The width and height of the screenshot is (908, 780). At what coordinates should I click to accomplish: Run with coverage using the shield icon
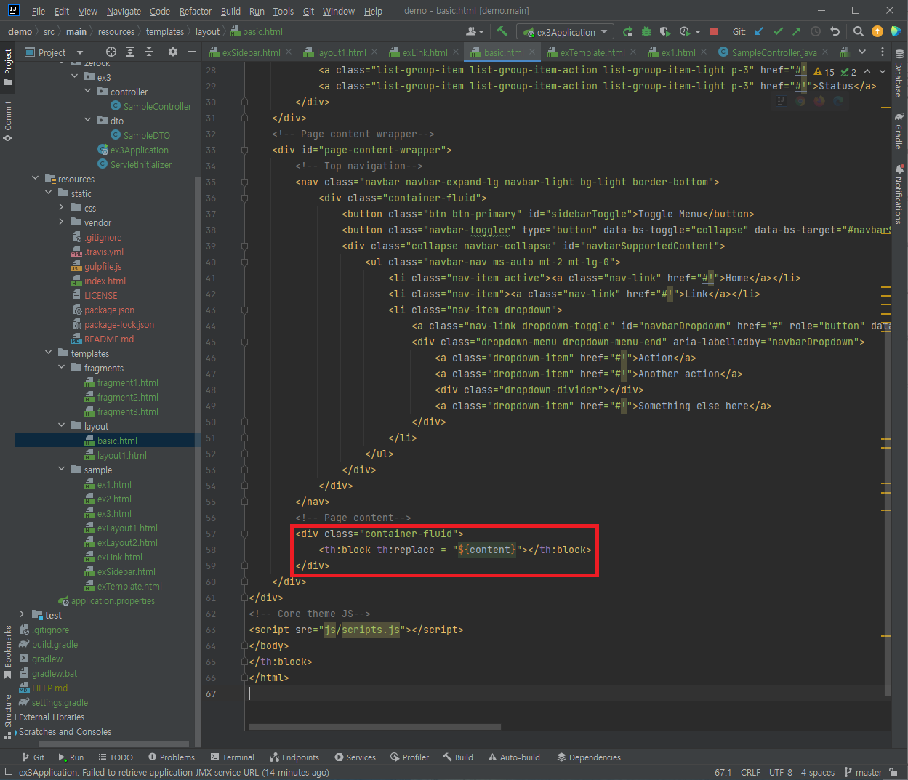click(664, 31)
